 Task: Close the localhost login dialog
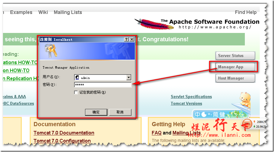click(131, 39)
